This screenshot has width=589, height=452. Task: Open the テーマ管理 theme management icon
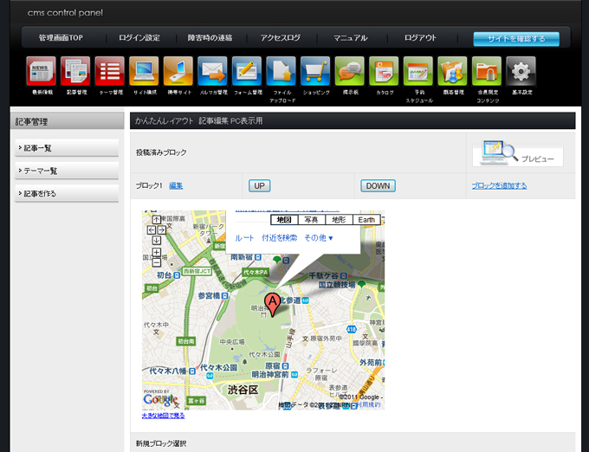pyautogui.click(x=109, y=71)
